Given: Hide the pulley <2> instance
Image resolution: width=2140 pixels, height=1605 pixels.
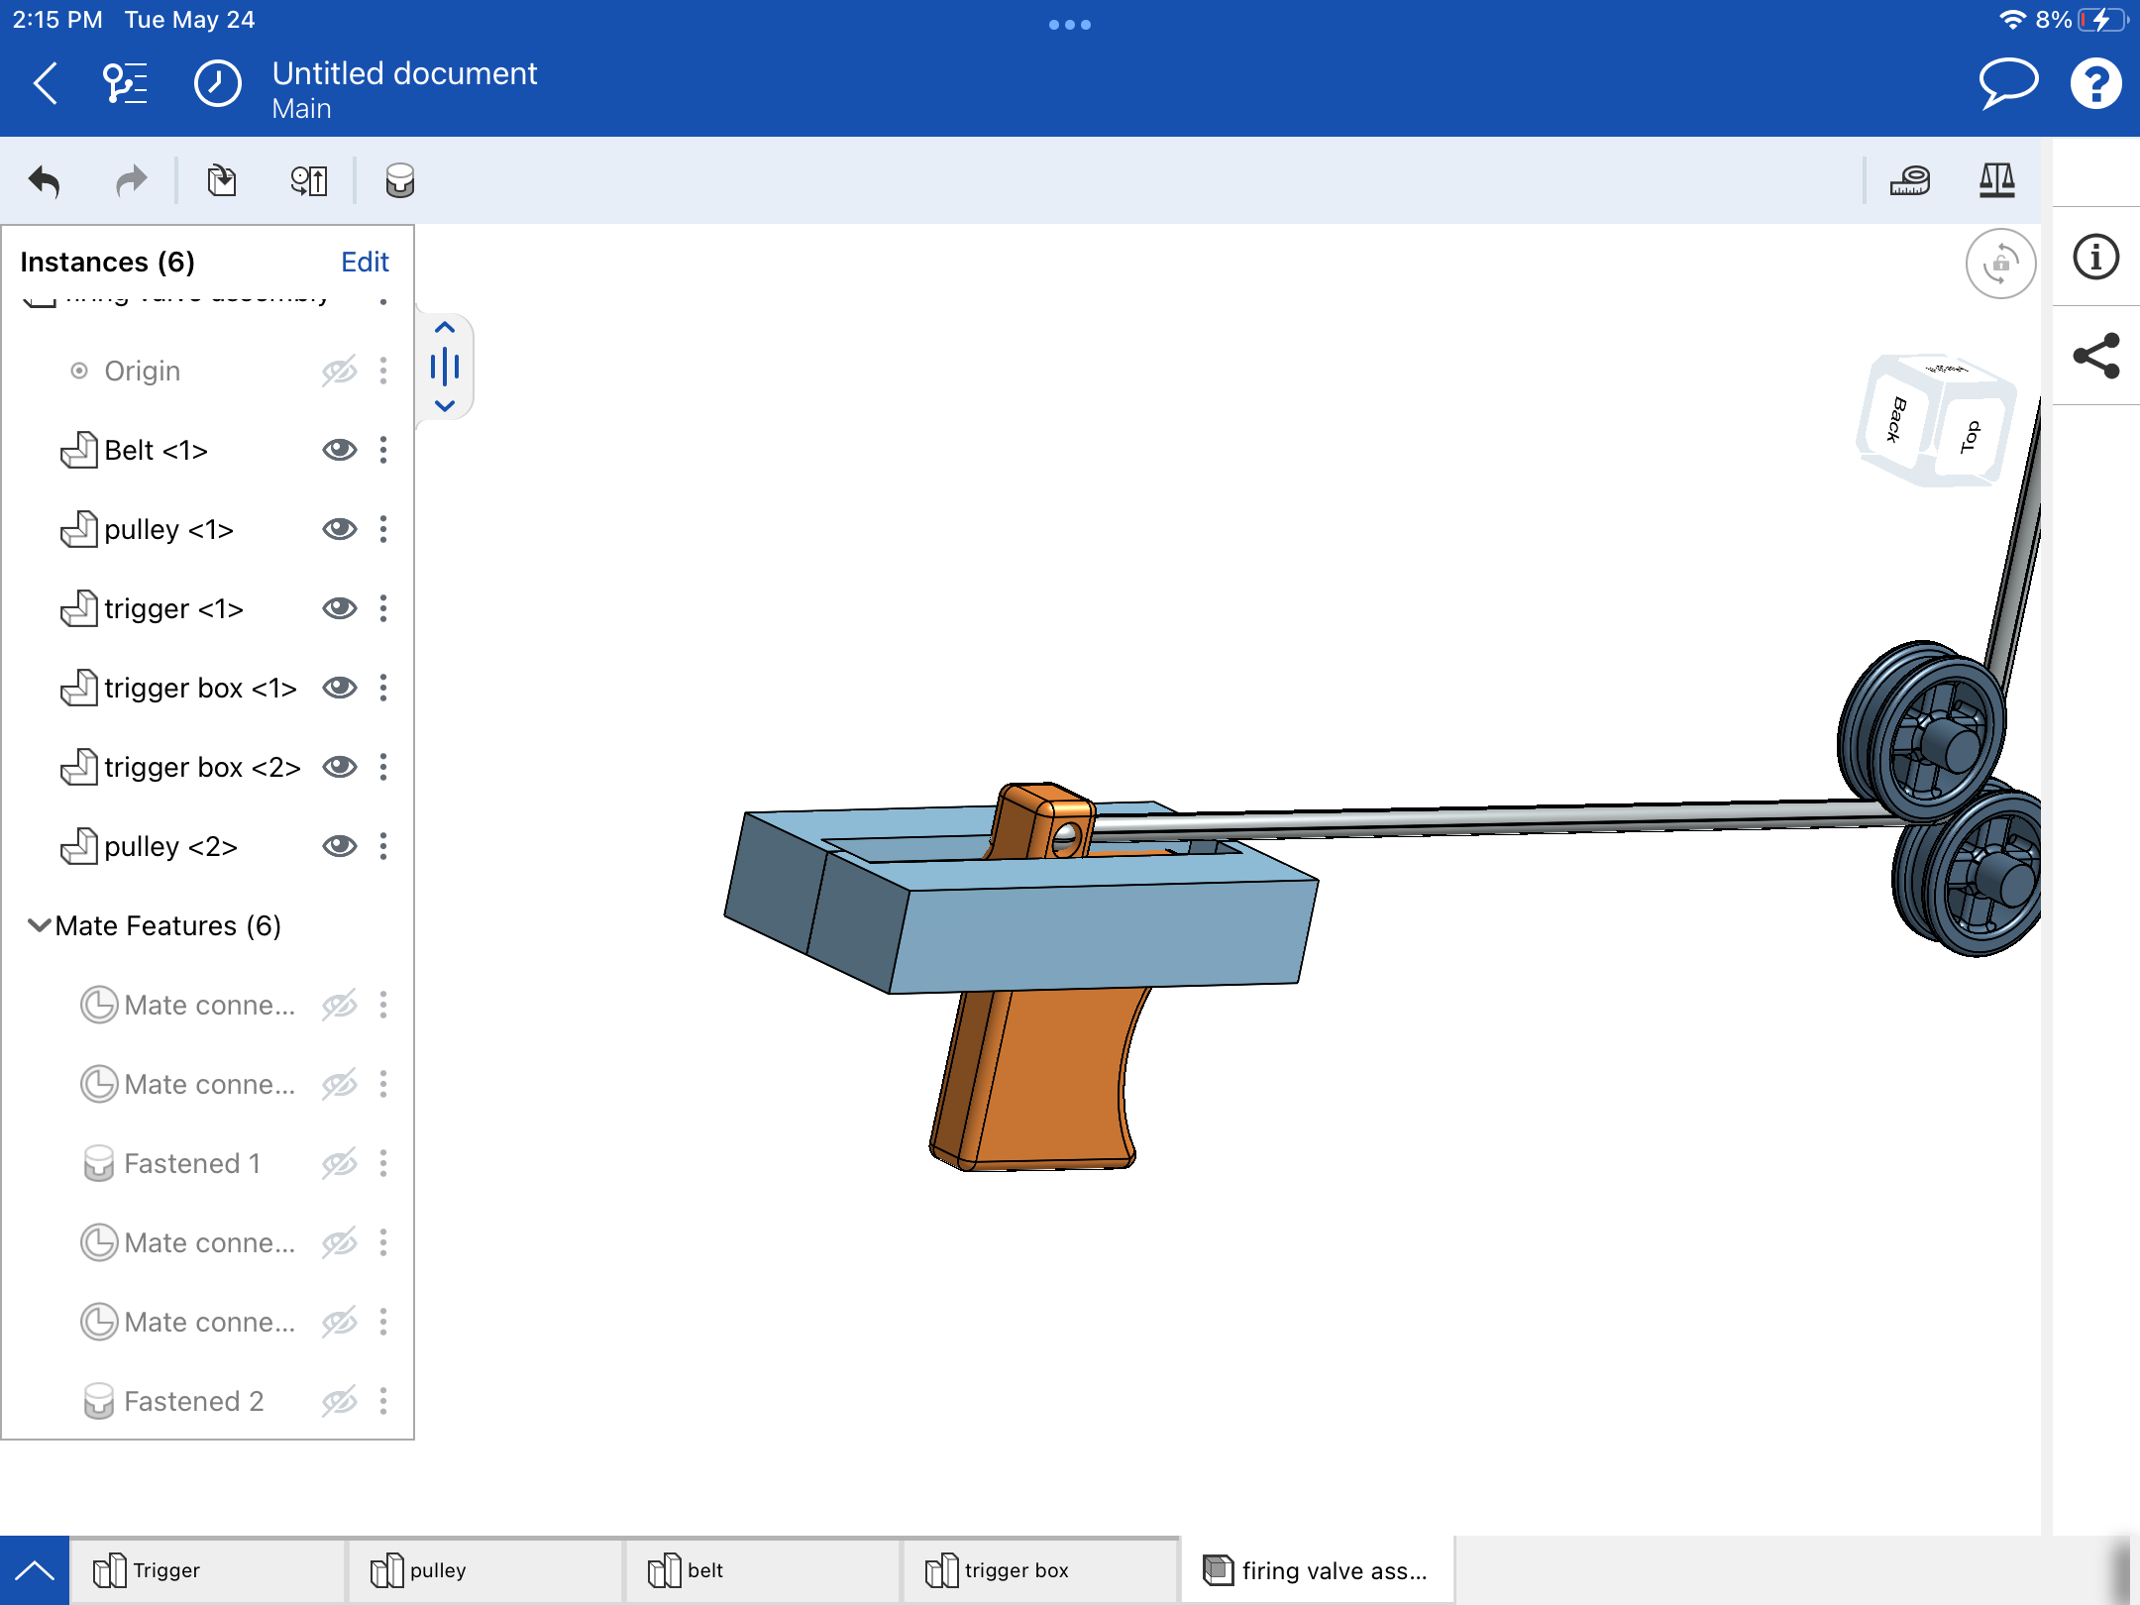Looking at the screenshot, I should click(339, 846).
